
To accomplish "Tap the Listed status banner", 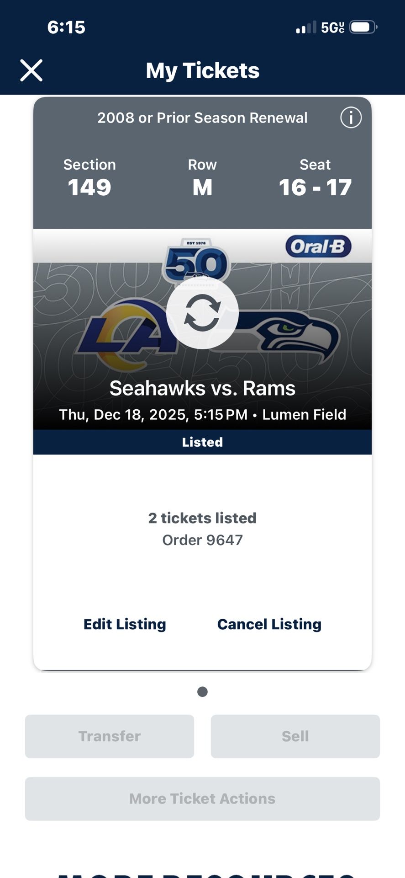I will pos(202,442).
